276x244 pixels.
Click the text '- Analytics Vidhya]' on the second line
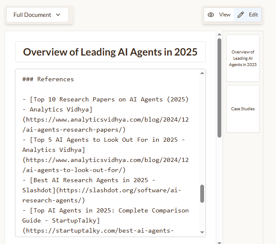point(57,109)
